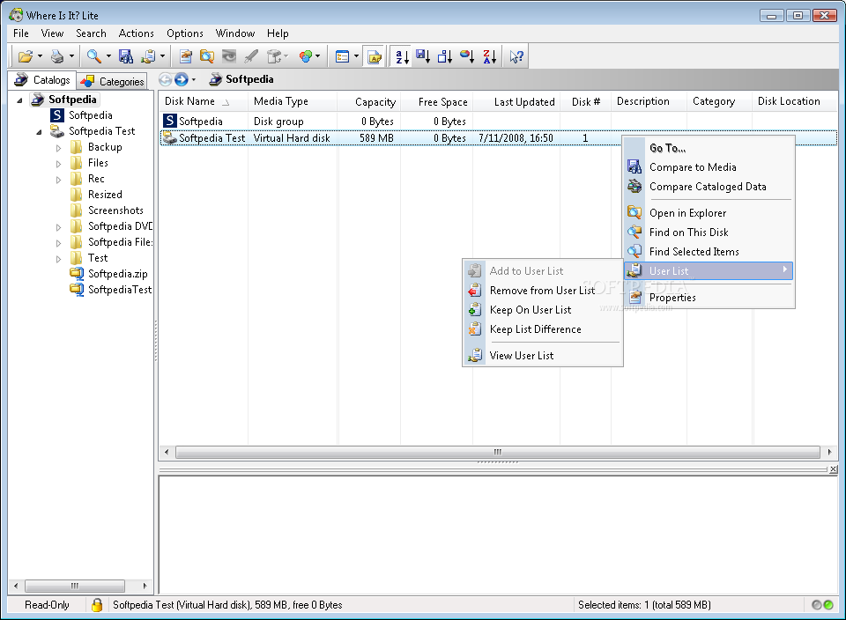Viewport: 846px width, 620px height.
Task: Sort by the Capacity column header
Action: [369, 101]
